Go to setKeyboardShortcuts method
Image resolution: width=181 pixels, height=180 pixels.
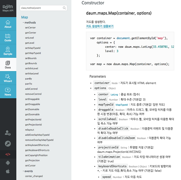point(37,145)
